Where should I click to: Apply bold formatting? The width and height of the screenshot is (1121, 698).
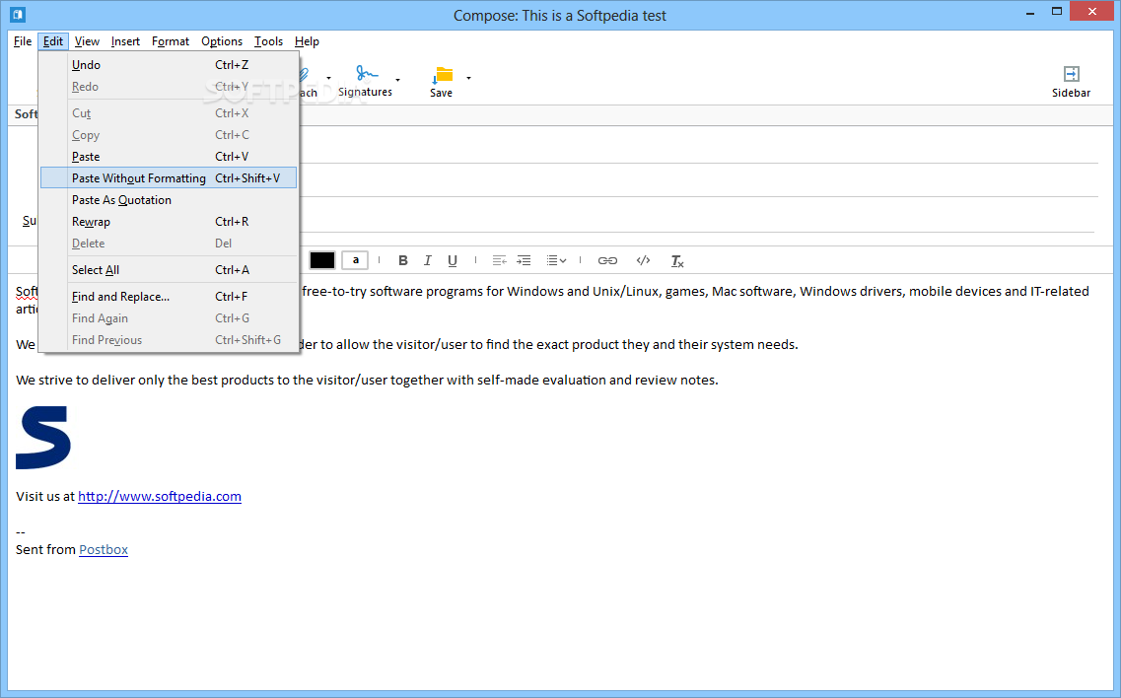(403, 260)
